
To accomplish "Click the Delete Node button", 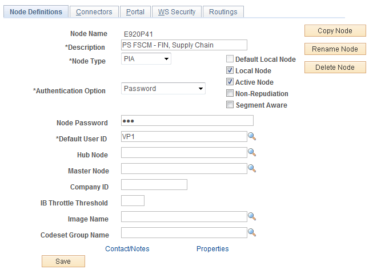I will coord(335,68).
